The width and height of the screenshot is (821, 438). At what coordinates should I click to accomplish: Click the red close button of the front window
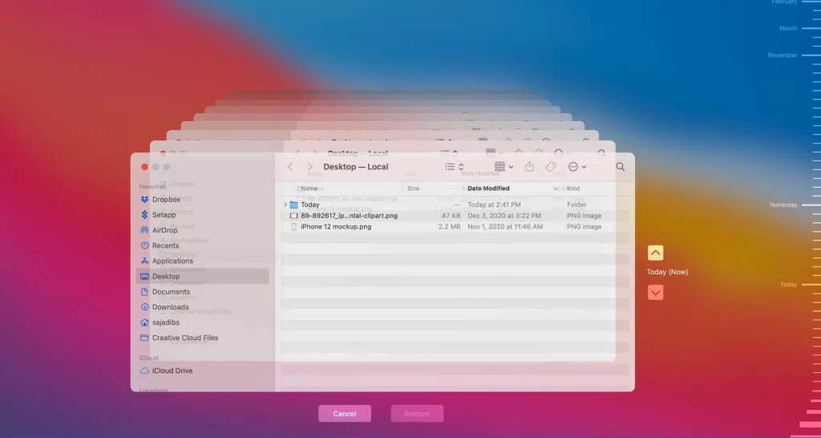[x=144, y=167]
